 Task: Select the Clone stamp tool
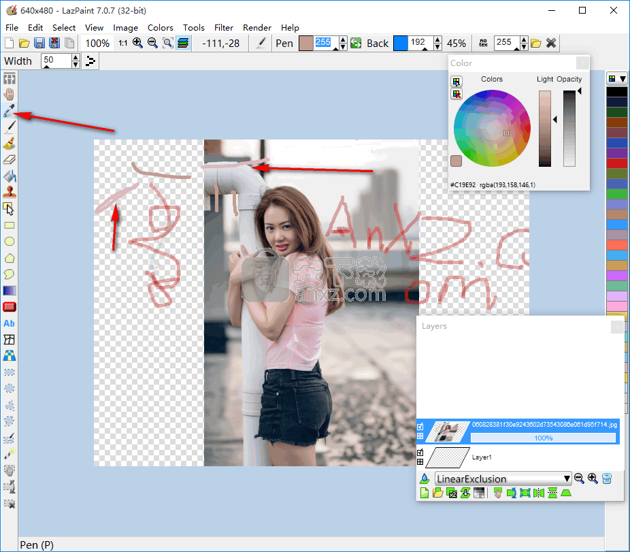tap(9, 192)
